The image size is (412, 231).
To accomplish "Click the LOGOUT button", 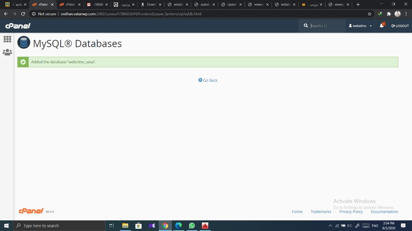I will coord(400,26).
